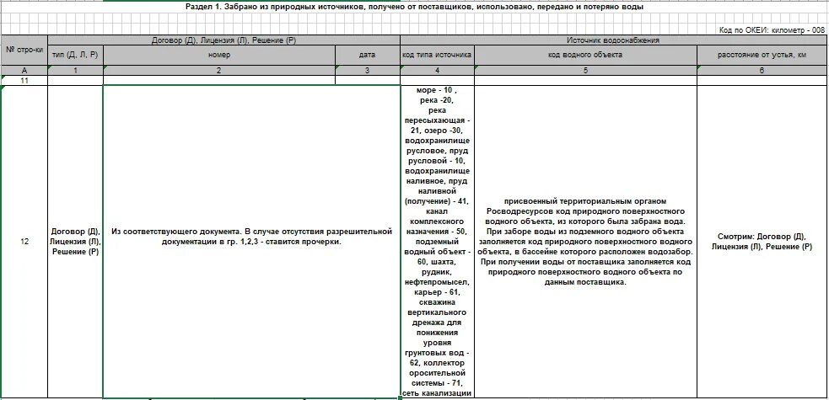Click the cell starting 'Из соответствующего документа'
Viewport: 829px width, 400px height.
(x=251, y=242)
